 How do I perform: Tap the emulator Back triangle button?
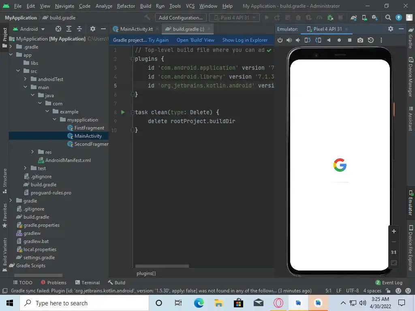tap(328, 40)
